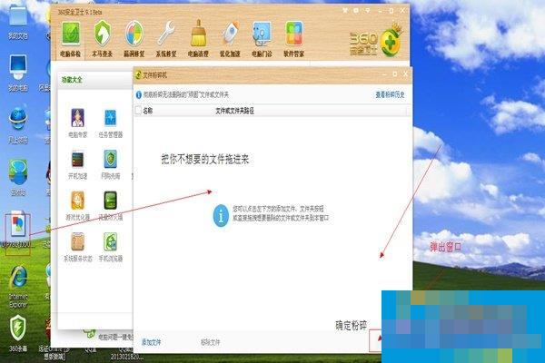This screenshot has width=545, height=363.
Task: Open 电脑体检 tab in 360 toolbar
Action: pos(71,39)
